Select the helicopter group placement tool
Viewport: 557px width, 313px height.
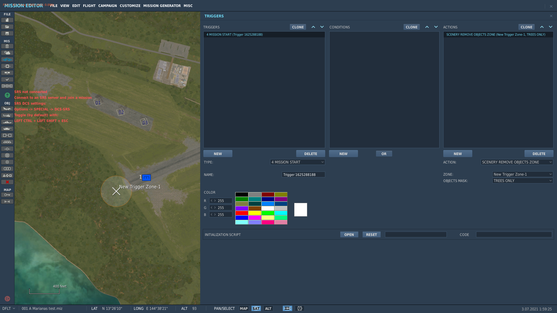pyautogui.click(x=7, y=115)
